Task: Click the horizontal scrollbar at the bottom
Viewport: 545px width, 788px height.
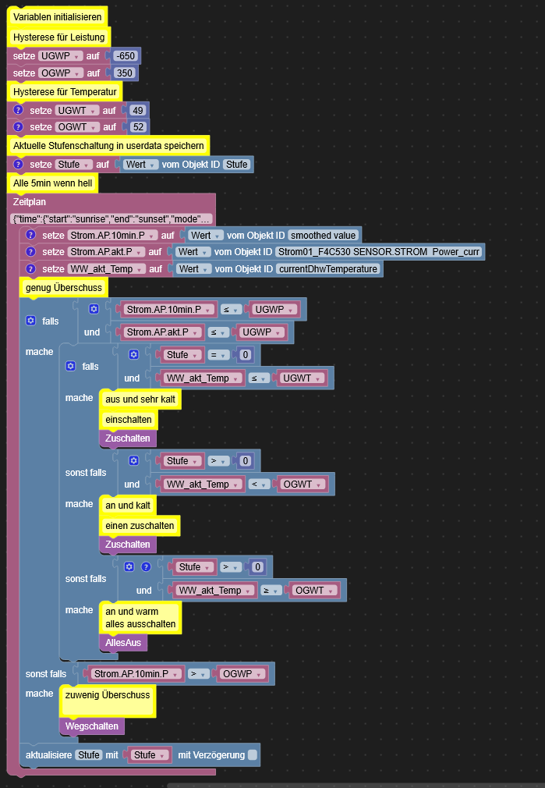Action: click(x=356, y=784)
